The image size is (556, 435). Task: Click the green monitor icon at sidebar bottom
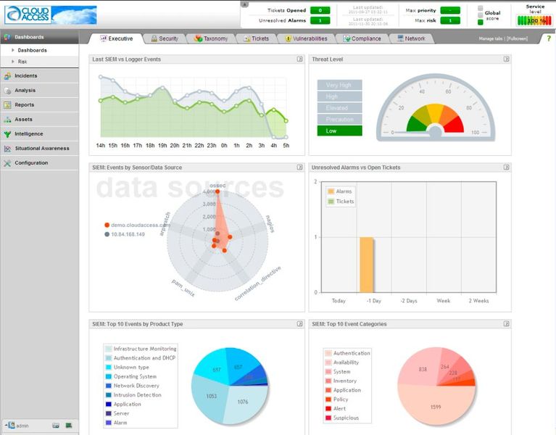point(69,426)
